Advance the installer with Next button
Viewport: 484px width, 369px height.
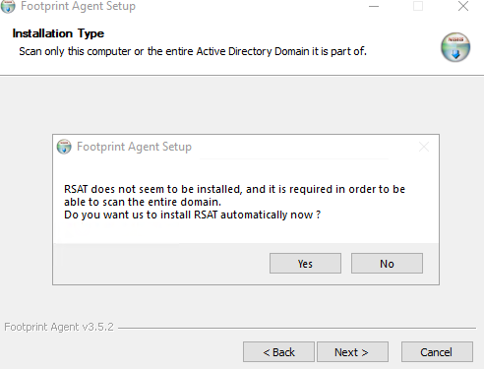[352, 352]
